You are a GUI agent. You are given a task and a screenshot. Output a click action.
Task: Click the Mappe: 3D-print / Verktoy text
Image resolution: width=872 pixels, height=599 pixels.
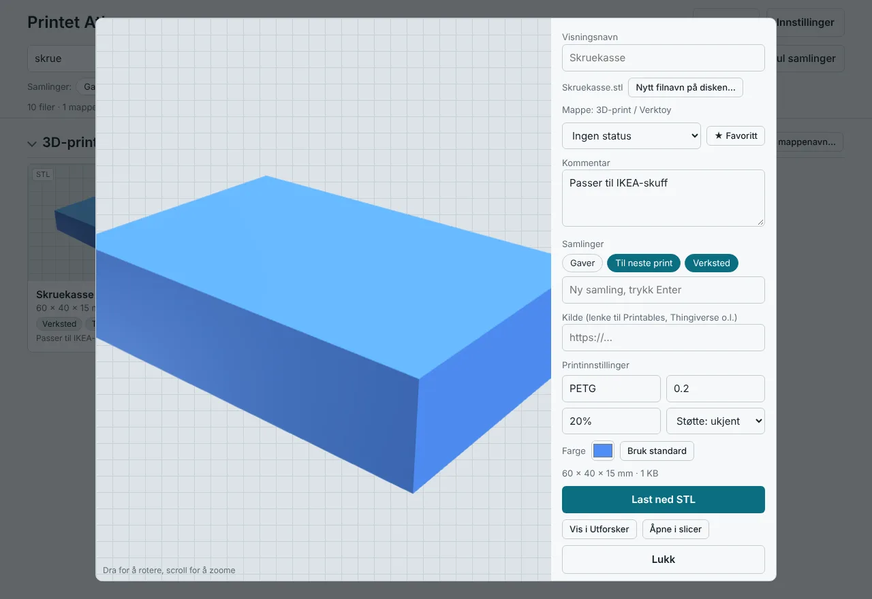(x=617, y=110)
